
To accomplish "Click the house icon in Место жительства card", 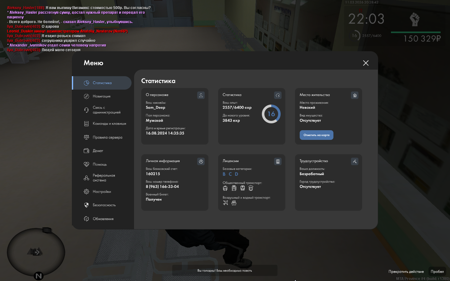I will (x=355, y=95).
